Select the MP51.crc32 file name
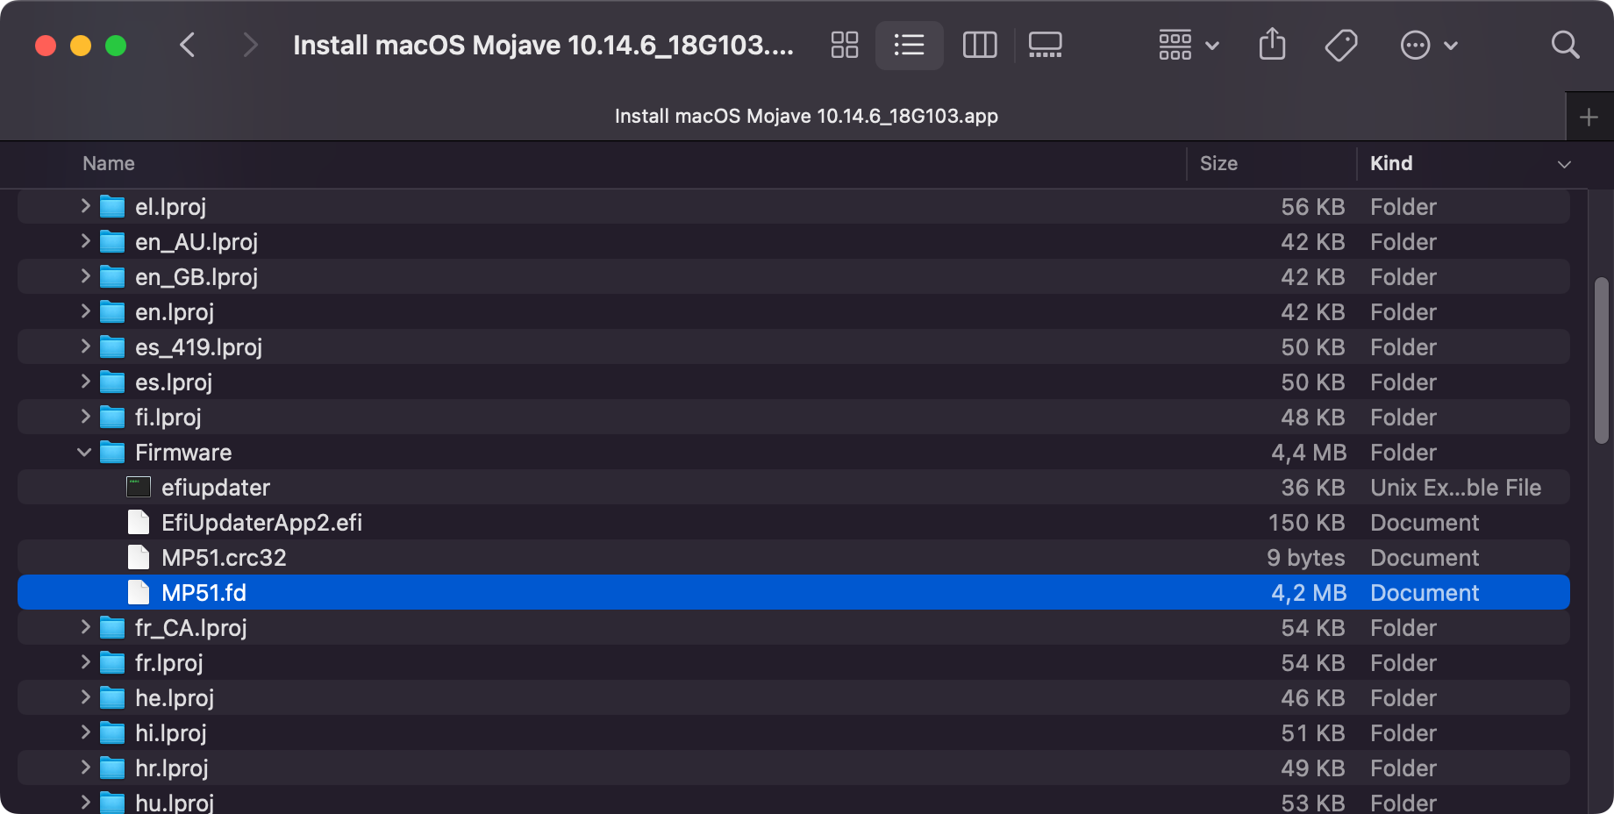The image size is (1614, 814). [224, 558]
